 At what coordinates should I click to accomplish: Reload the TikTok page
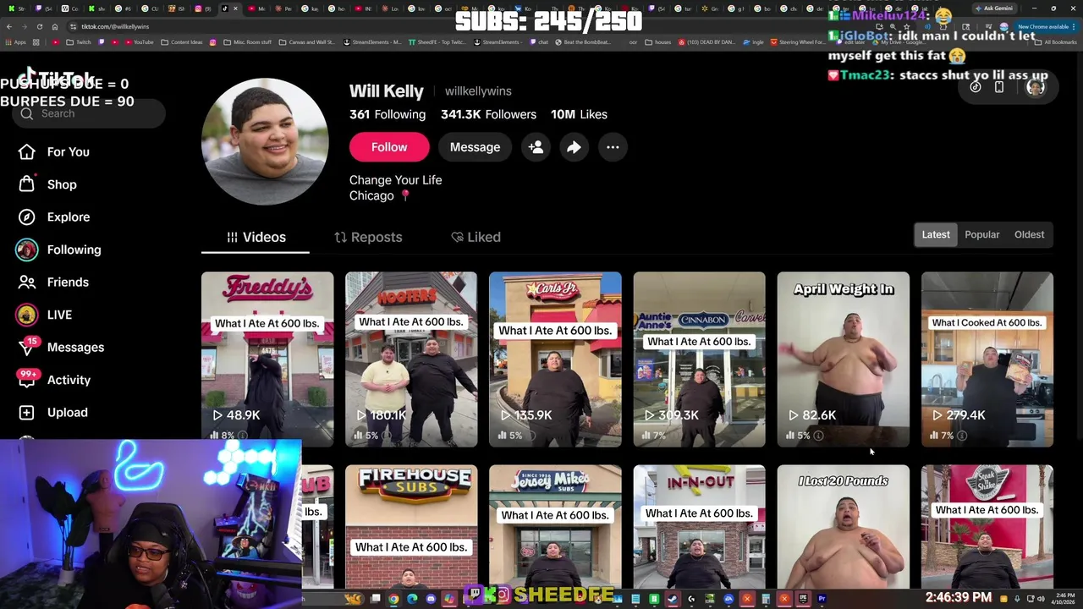click(40, 27)
